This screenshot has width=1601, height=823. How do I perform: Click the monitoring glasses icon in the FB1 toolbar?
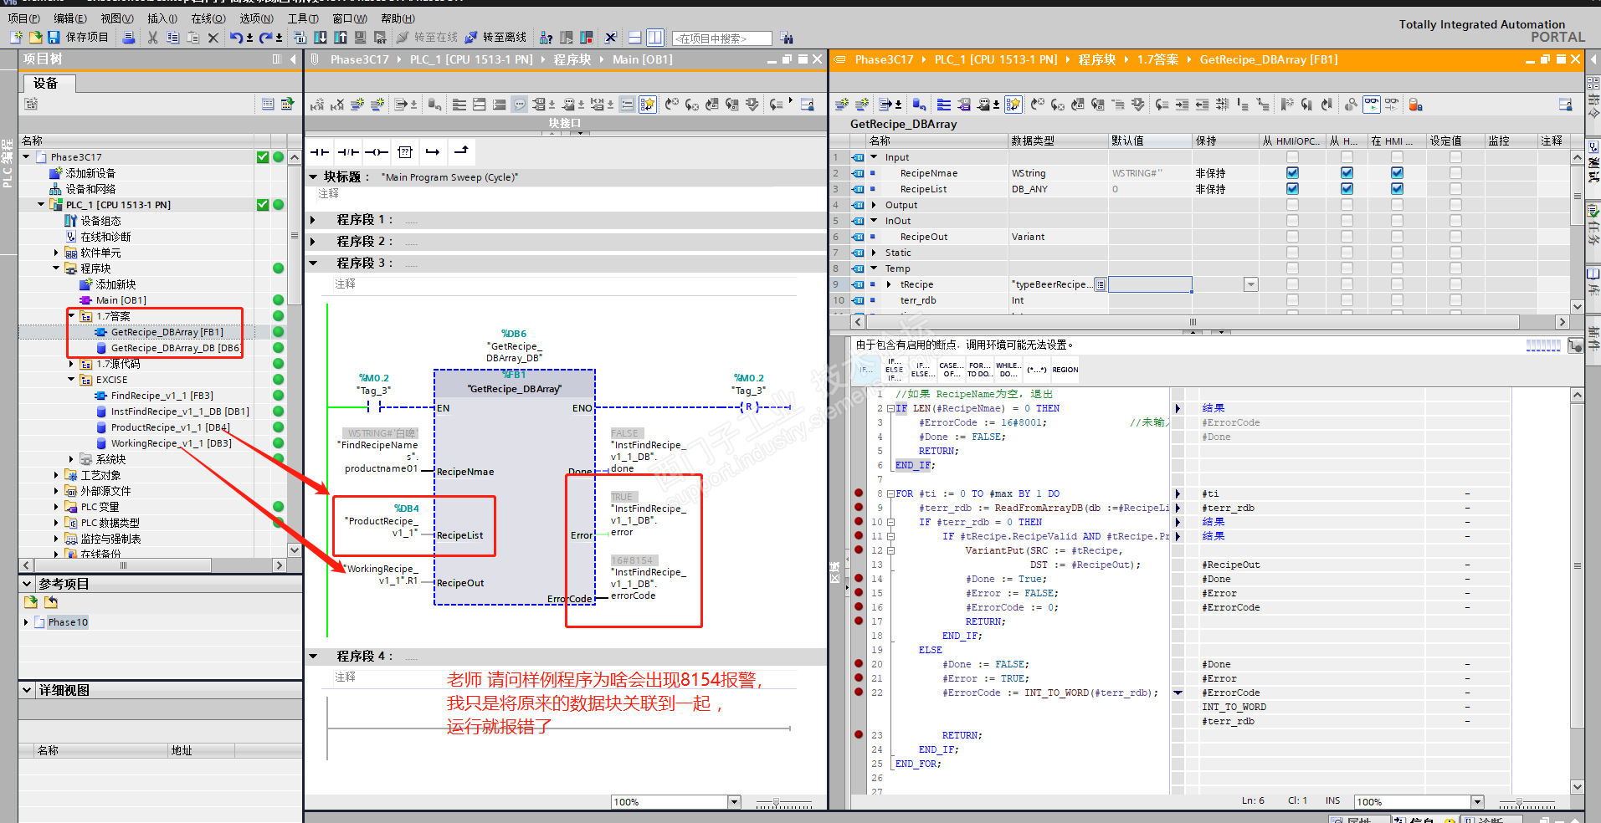[1371, 105]
